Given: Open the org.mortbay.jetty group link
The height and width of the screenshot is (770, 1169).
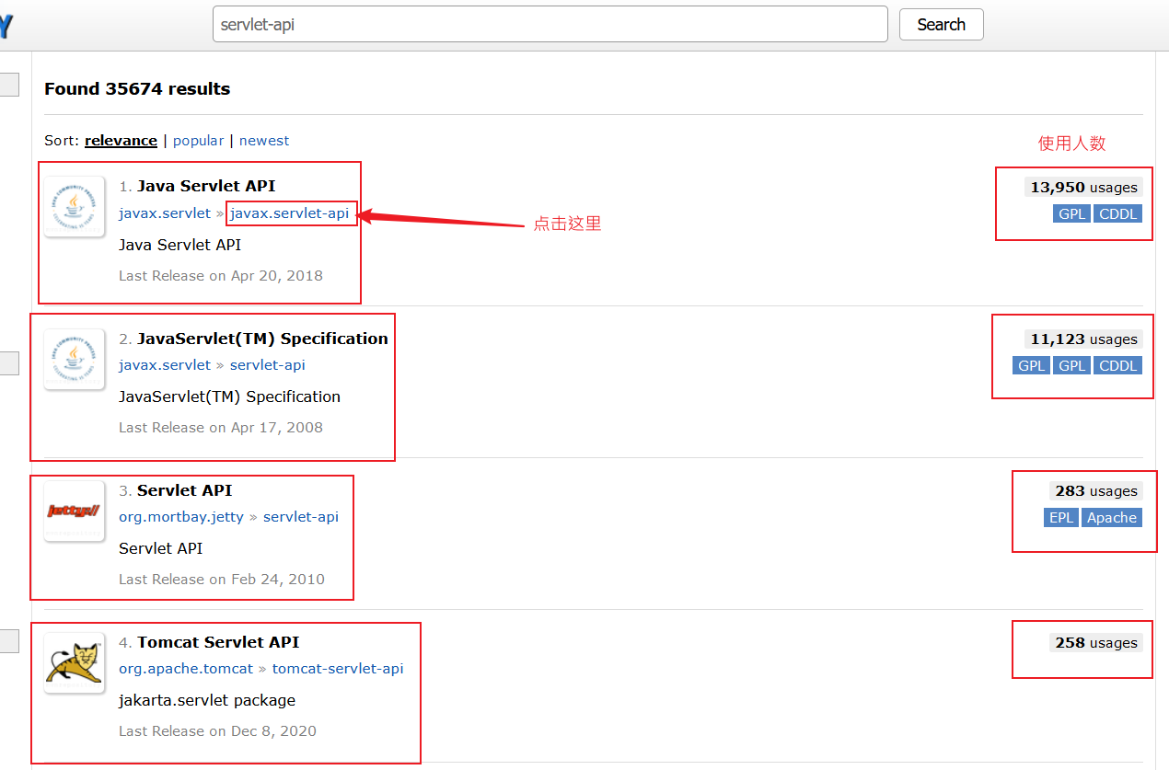Looking at the screenshot, I should pos(181,517).
